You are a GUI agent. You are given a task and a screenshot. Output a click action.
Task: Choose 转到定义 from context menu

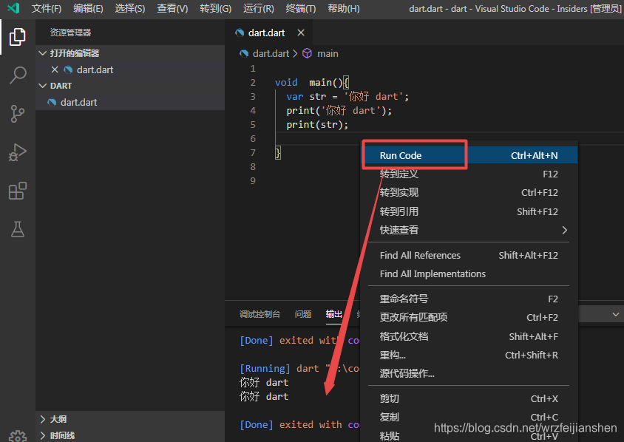click(x=469, y=174)
